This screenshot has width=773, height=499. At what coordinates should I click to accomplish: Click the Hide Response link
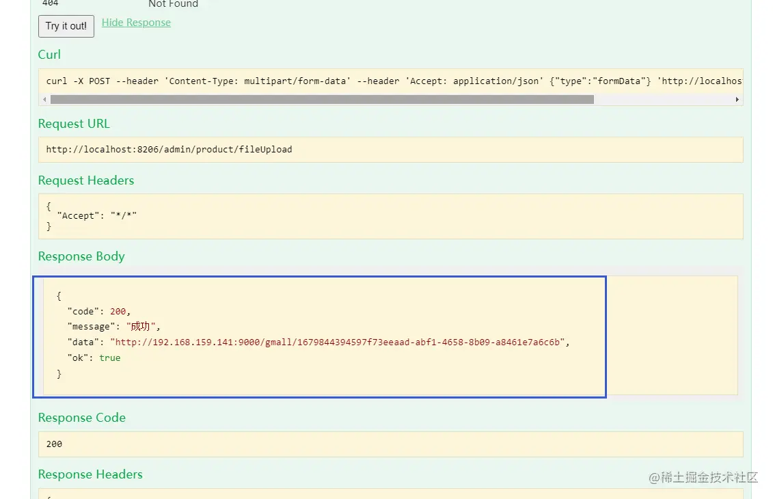point(136,23)
